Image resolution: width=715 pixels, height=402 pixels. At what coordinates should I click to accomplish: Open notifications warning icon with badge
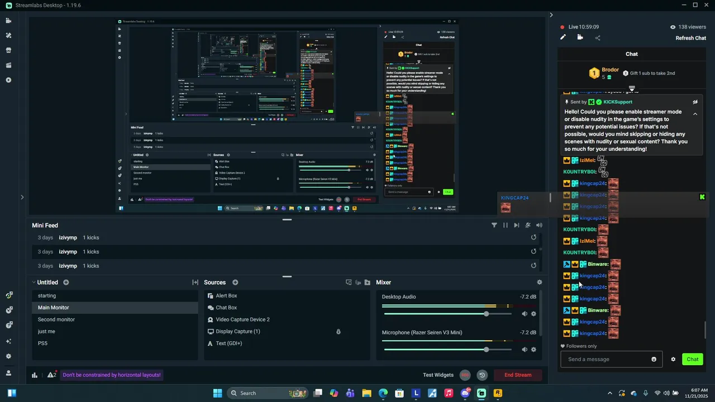pos(51,375)
